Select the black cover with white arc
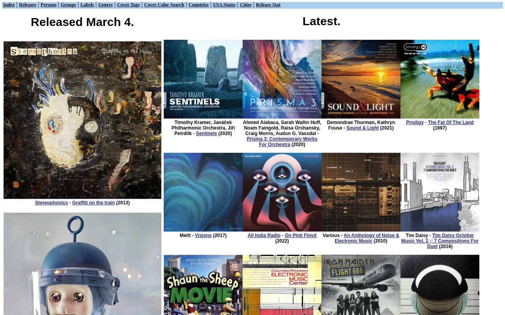This screenshot has height=315, width=505. coord(440,285)
